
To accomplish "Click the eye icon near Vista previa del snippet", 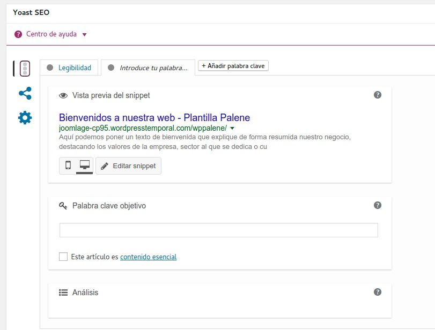I will click(63, 95).
